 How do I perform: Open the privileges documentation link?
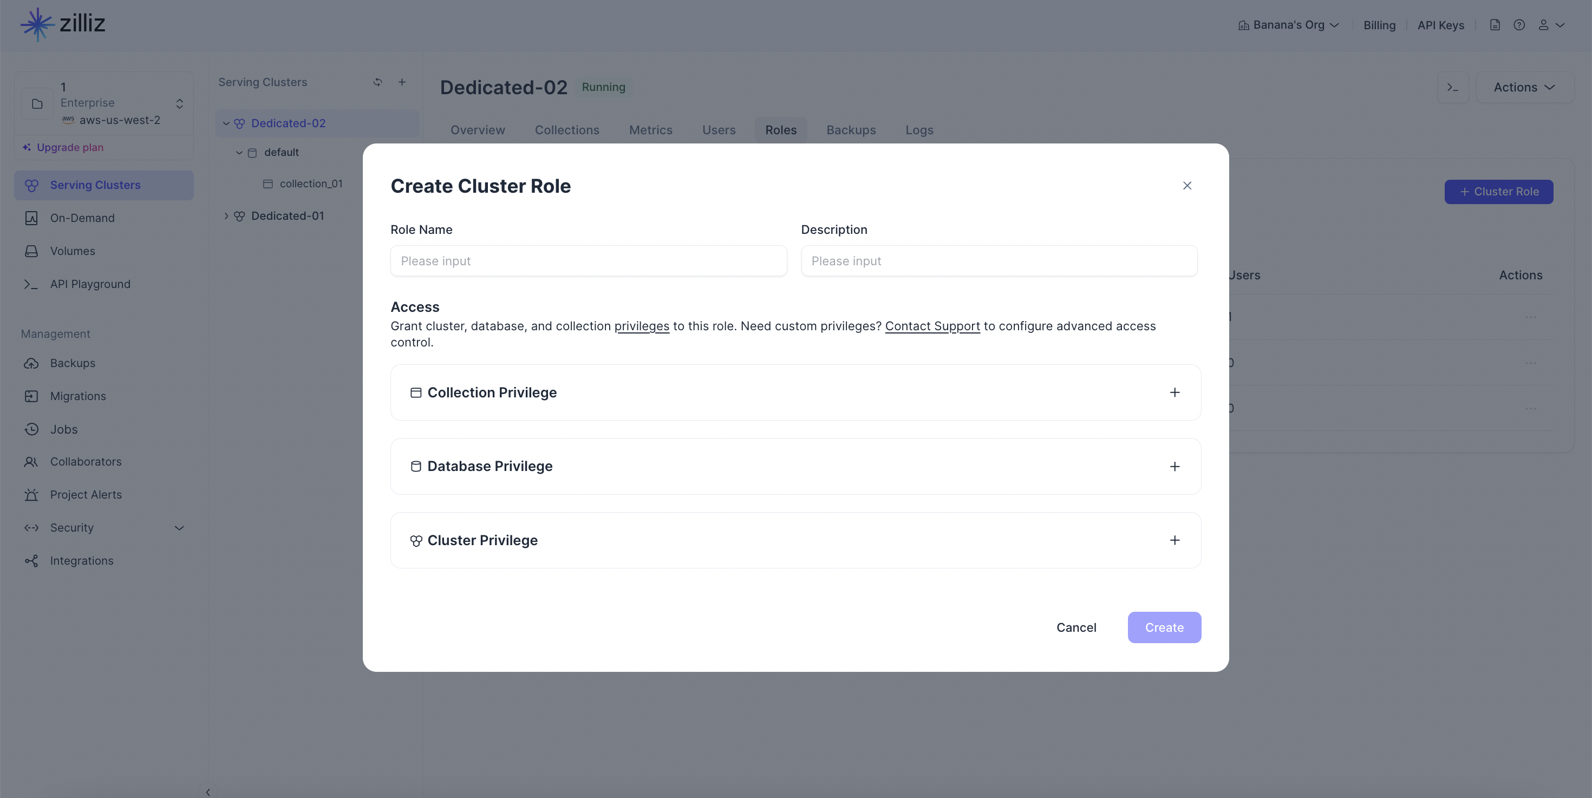(x=642, y=326)
